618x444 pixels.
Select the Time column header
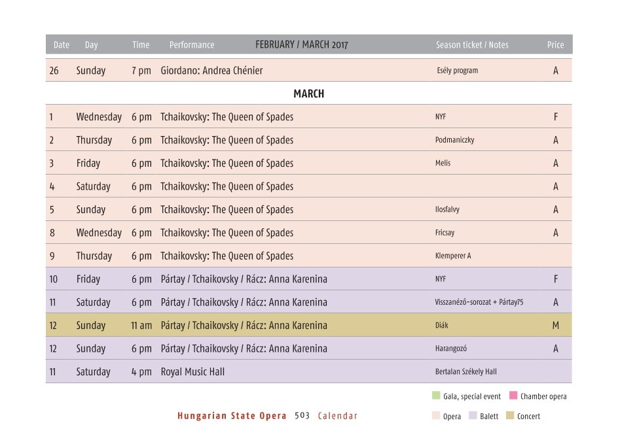tap(141, 45)
